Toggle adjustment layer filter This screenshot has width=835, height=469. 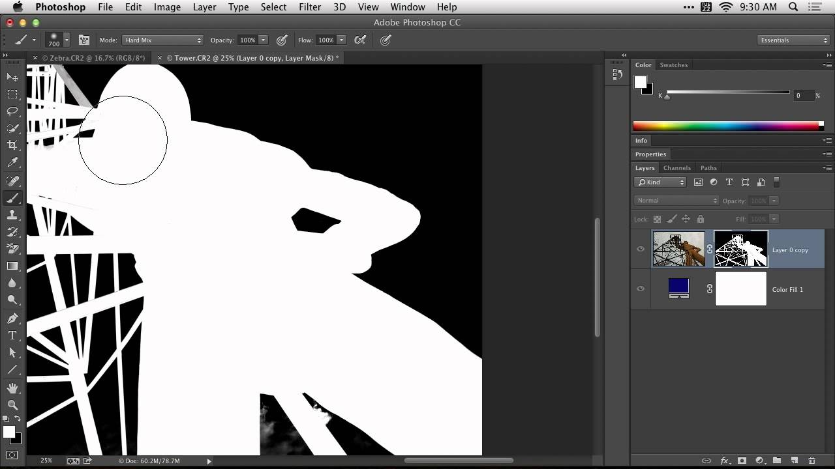click(x=714, y=182)
